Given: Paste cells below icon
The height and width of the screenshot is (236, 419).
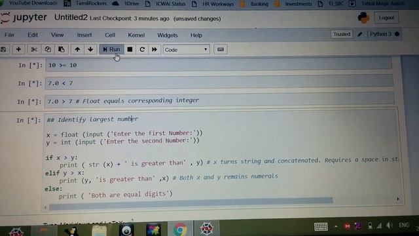Looking at the screenshot, I should (62, 49).
